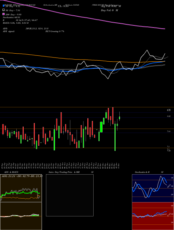The width and height of the screenshot is (174, 230).
Task: Open the ADX indicator chart panel
Action: point(21,188)
